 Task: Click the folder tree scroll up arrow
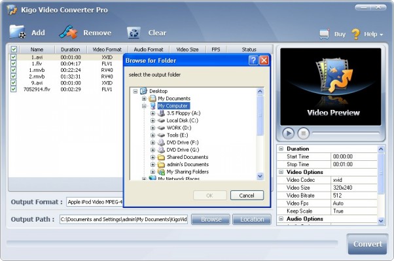pos(260,91)
